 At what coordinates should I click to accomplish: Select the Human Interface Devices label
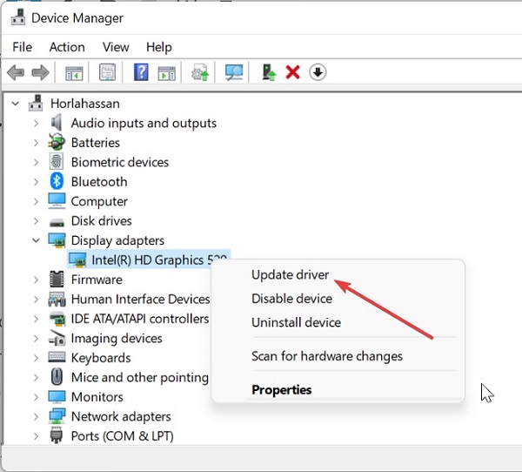coord(140,299)
